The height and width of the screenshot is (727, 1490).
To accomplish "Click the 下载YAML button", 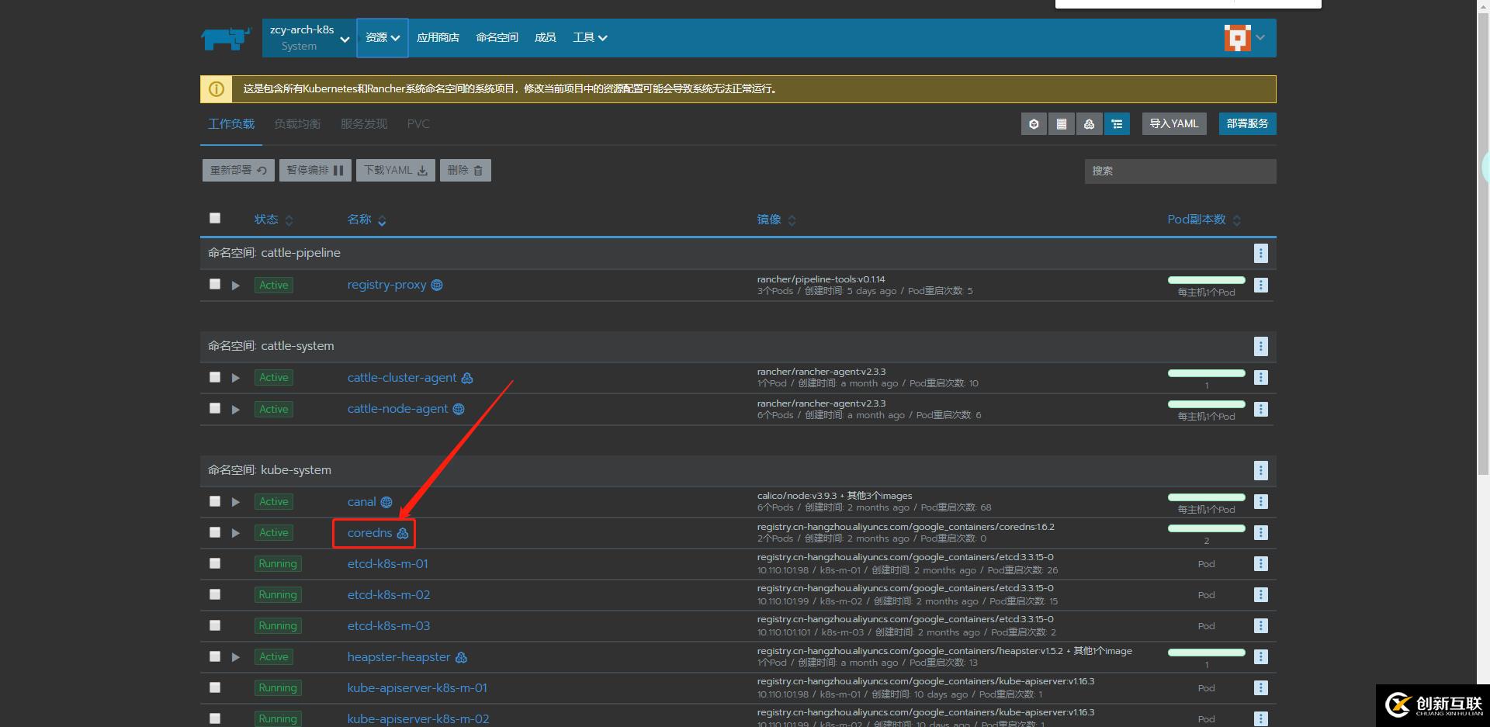I will [396, 171].
